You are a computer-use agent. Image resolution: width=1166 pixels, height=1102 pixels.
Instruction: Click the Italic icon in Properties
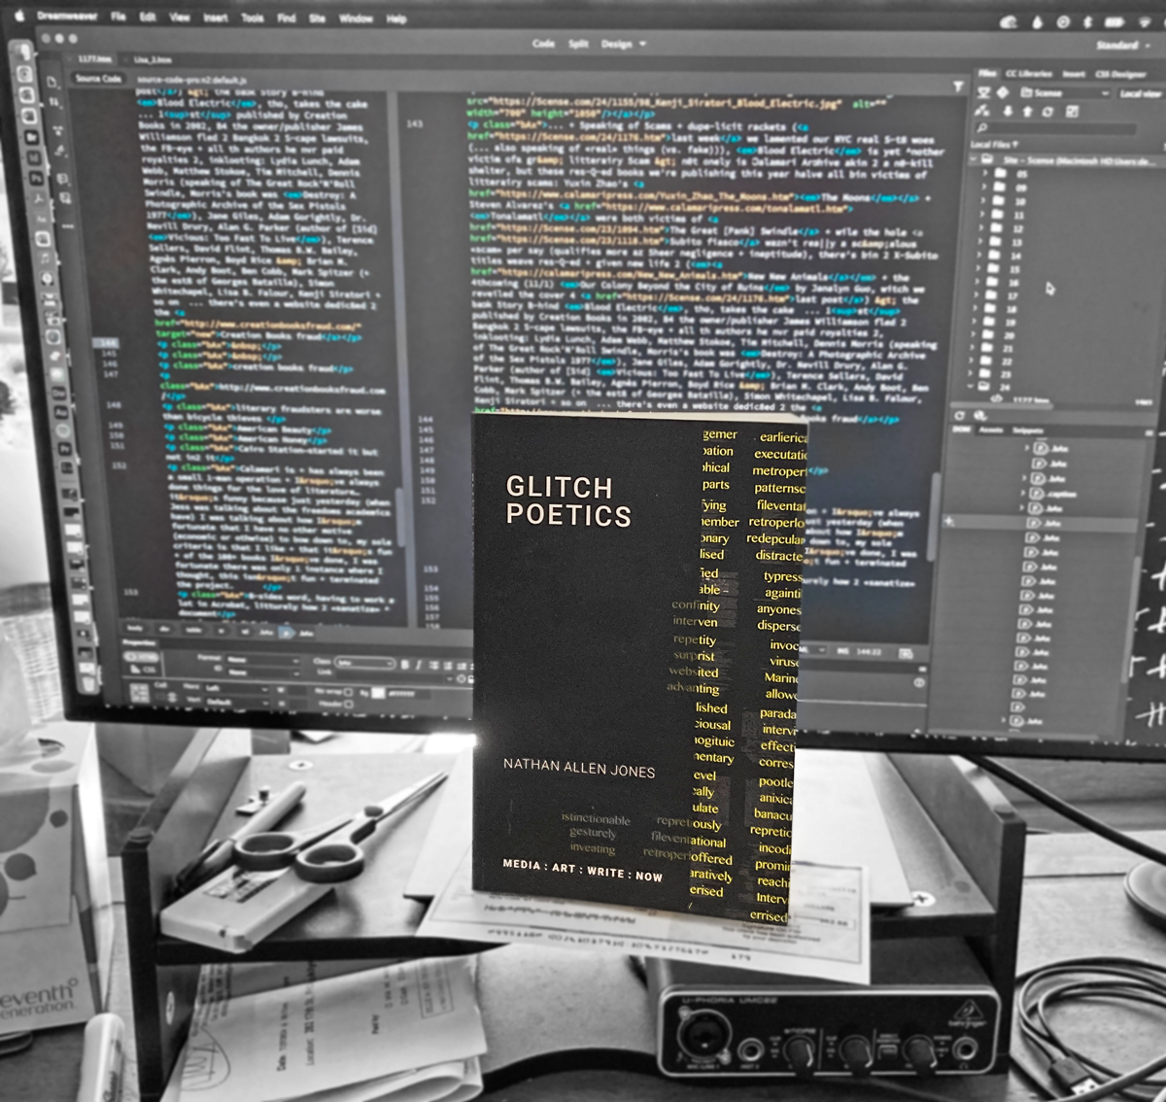point(419,664)
